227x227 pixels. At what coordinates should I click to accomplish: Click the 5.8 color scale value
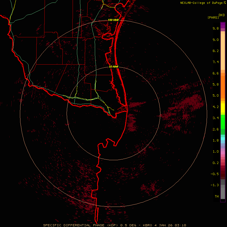tap(216, 84)
